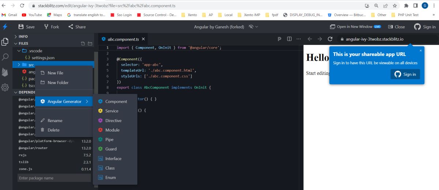Click Sign in button in blue popup
This screenshot has height=190, width=439.
(x=405, y=74)
